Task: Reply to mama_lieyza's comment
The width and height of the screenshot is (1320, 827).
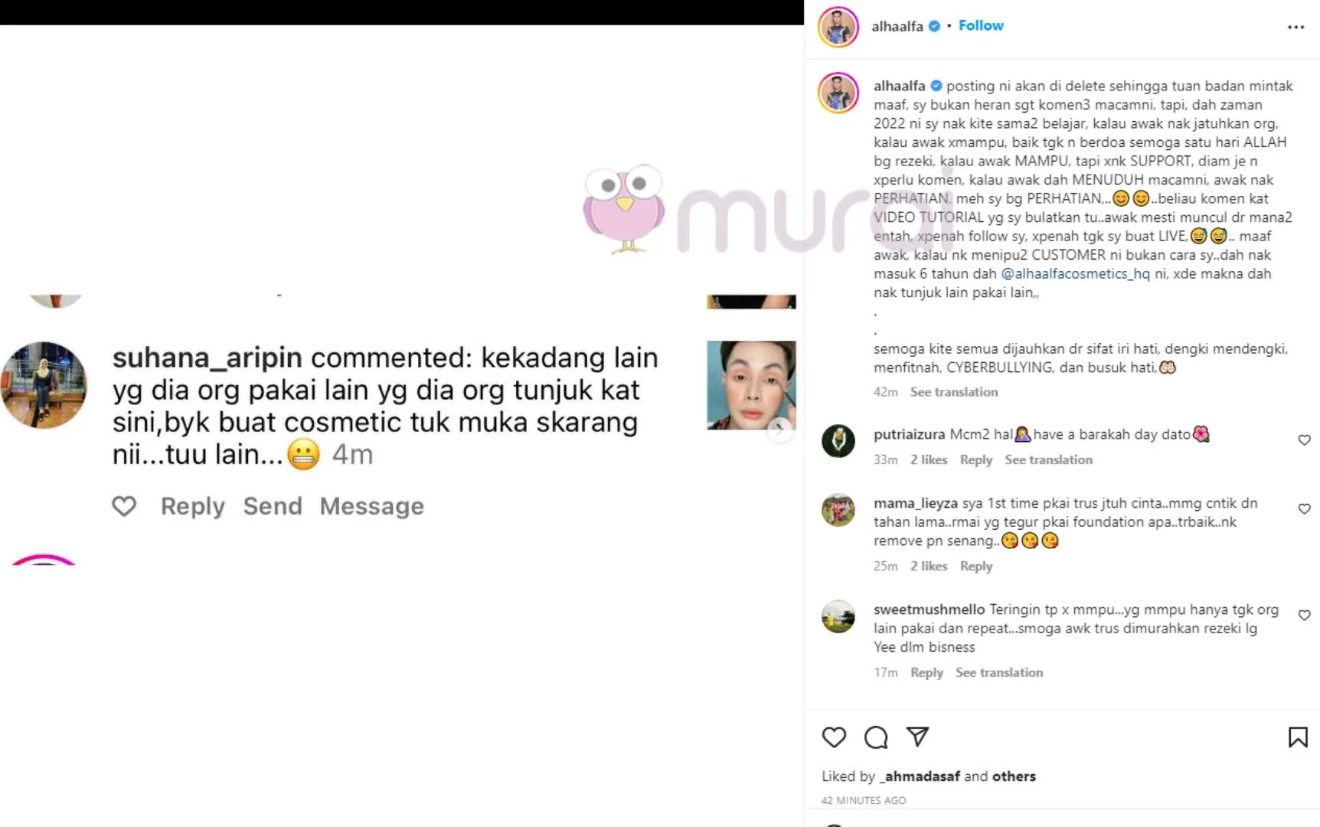Action: click(x=976, y=566)
